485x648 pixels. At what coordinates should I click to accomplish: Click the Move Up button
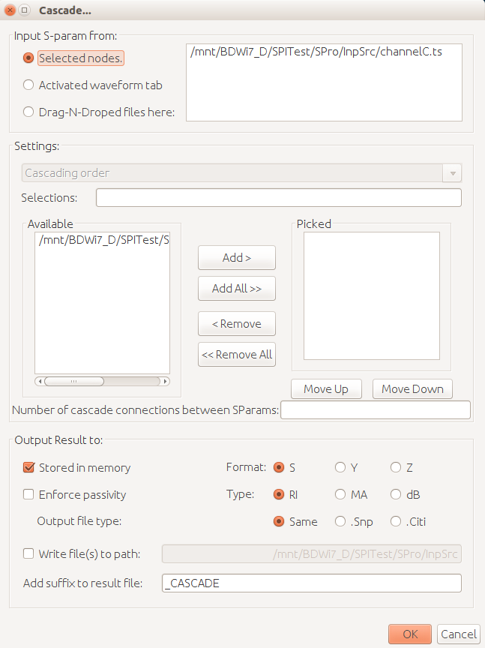click(326, 388)
